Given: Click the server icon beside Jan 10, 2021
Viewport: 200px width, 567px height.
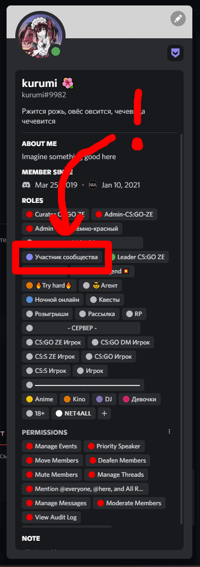Looking at the screenshot, I should coord(93,185).
